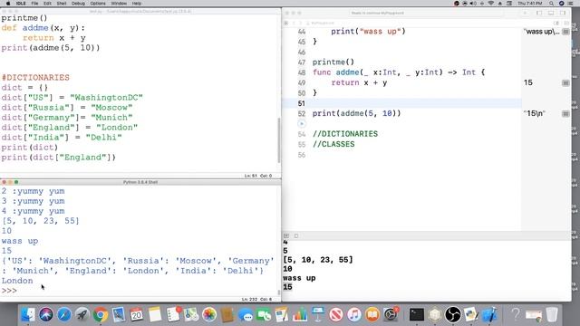Image resolution: width=580 pixels, height=326 pixels.
Task: Click the //DICTIONARIES comment on line 54
Action: (x=345, y=134)
